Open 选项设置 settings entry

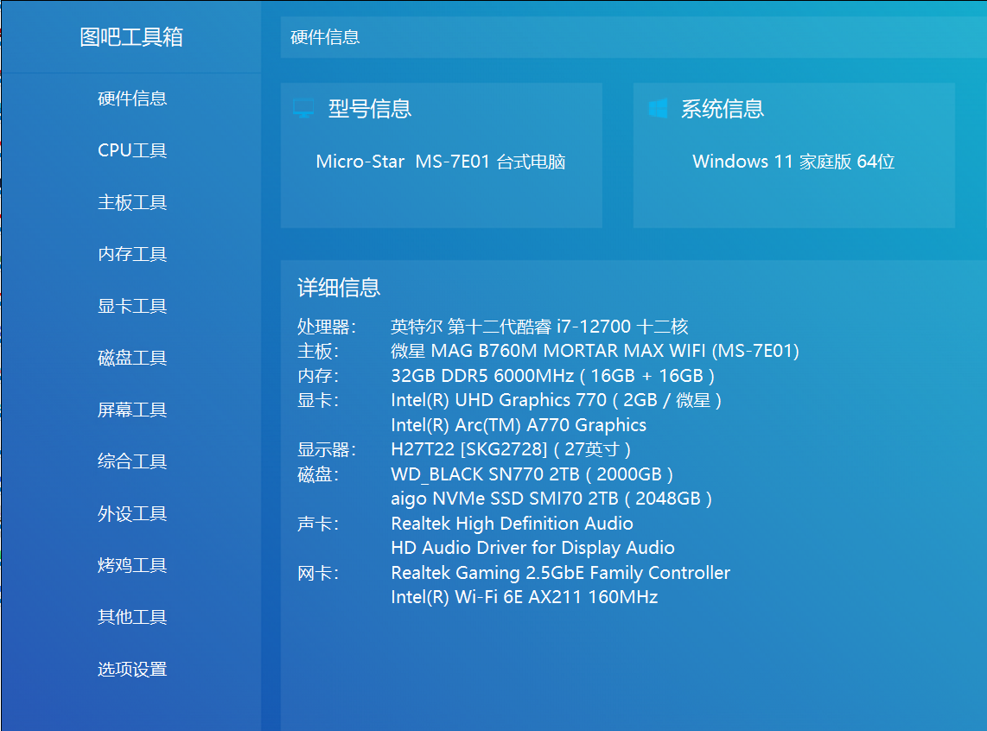pos(132,670)
